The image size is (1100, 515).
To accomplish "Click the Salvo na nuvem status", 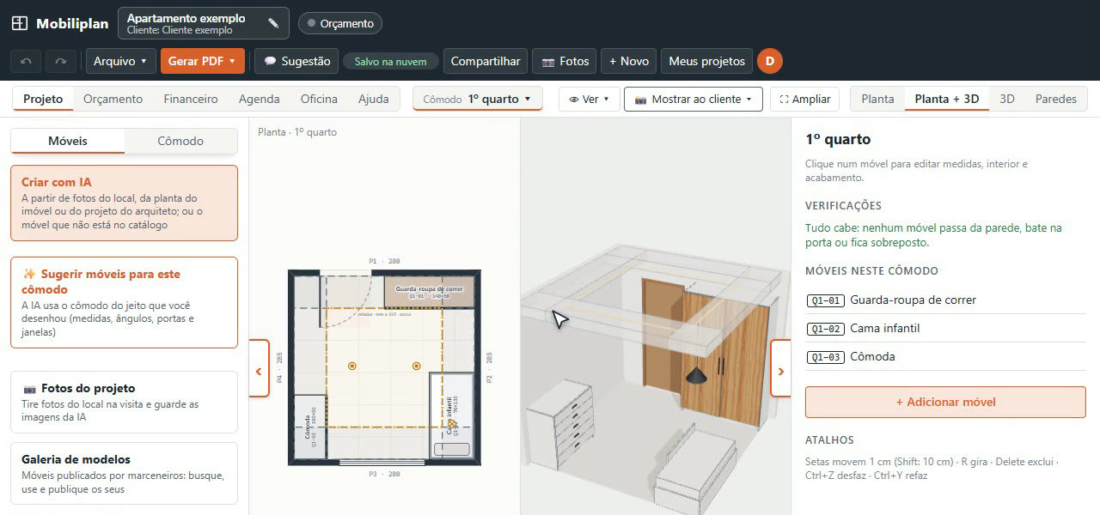I will (x=390, y=61).
